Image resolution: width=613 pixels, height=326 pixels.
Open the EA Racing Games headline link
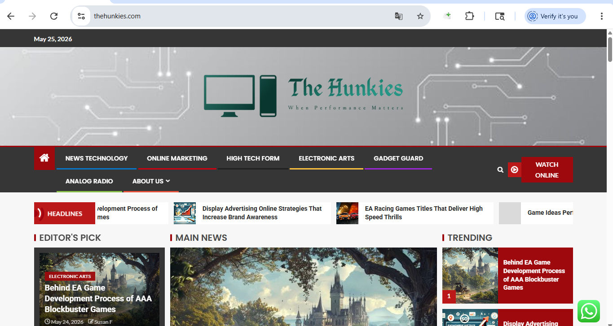tap(423, 213)
